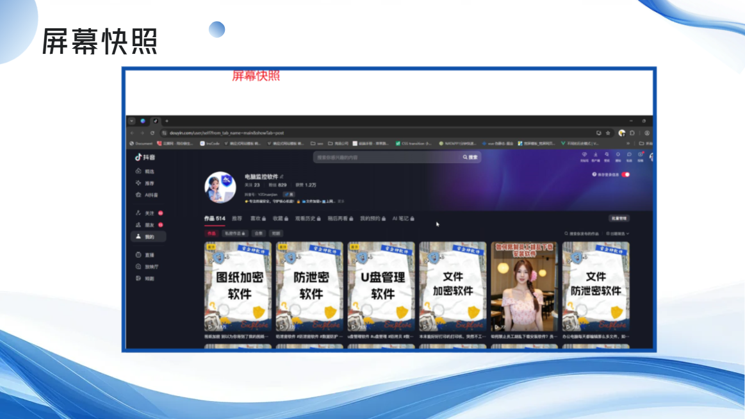The image size is (745, 419).
Task: Click the upload icon with red dot
Action: [x=641, y=154]
